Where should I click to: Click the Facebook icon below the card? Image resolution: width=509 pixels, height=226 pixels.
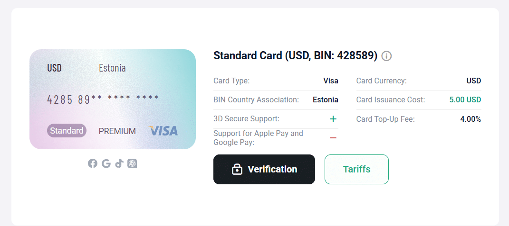(93, 163)
